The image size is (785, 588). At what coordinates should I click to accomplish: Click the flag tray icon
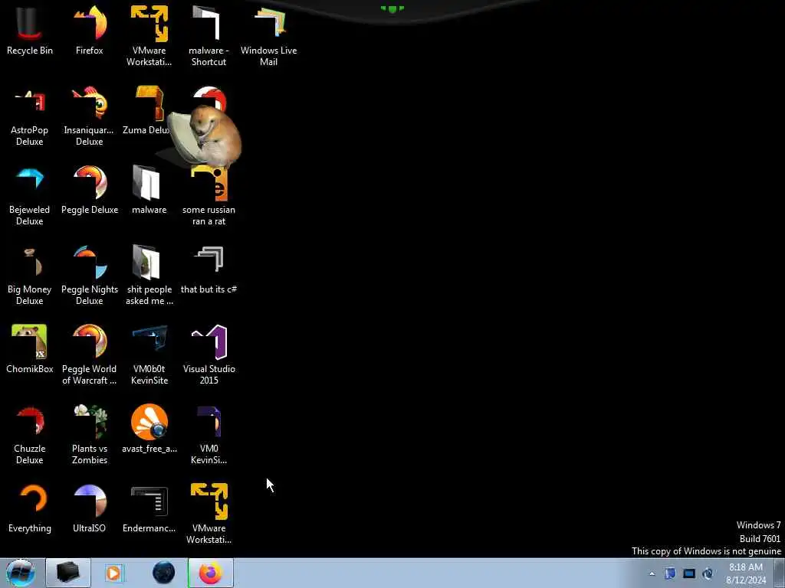(x=670, y=574)
